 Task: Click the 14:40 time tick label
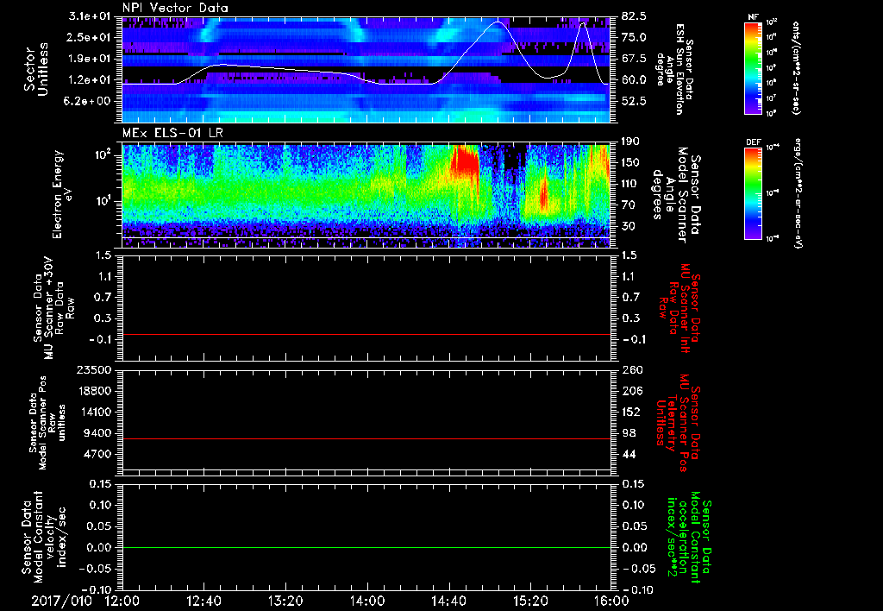click(x=448, y=601)
